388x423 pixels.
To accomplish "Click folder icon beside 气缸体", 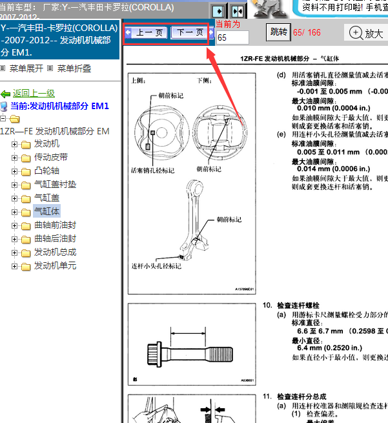I will point(26,212).
